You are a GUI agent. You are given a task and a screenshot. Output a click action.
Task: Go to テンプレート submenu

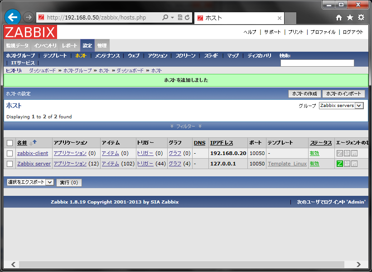pyautogui.click(x=55, y=56)
